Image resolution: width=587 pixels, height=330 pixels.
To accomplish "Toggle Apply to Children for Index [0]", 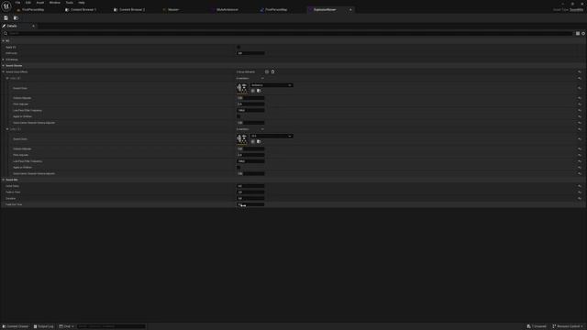I will [x=238, y=116].
